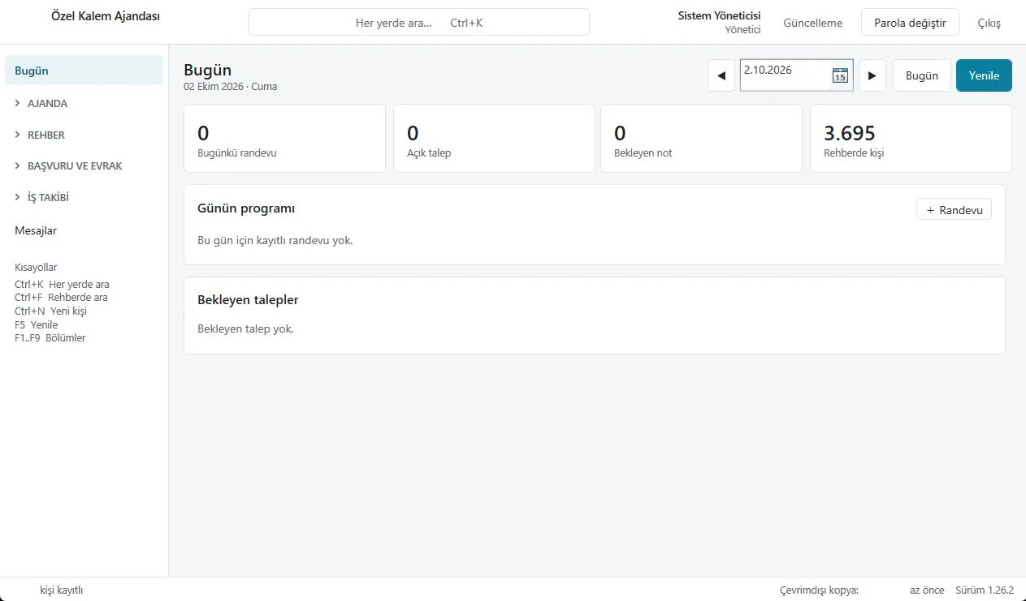The image size is (1026, 601).
Task: Click the F5 Yenile shortcut text
Action: (x=36, y=324)
